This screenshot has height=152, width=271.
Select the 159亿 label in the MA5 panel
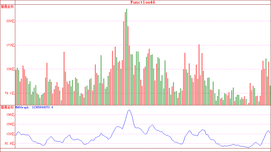pyautogui.click(x=10, y=124)
